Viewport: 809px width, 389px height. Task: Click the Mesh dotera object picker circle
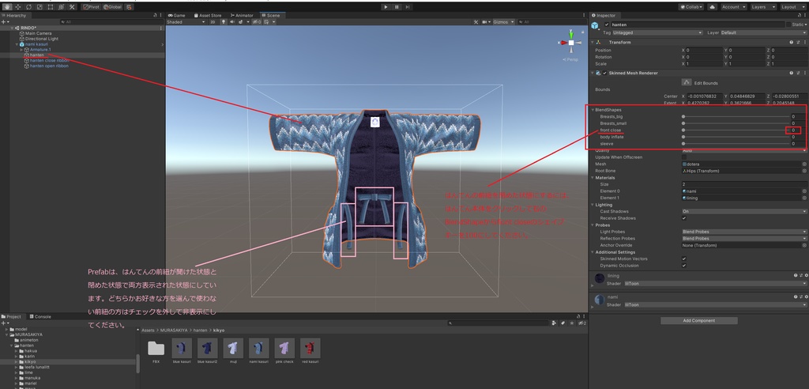[x=803, y=164]
